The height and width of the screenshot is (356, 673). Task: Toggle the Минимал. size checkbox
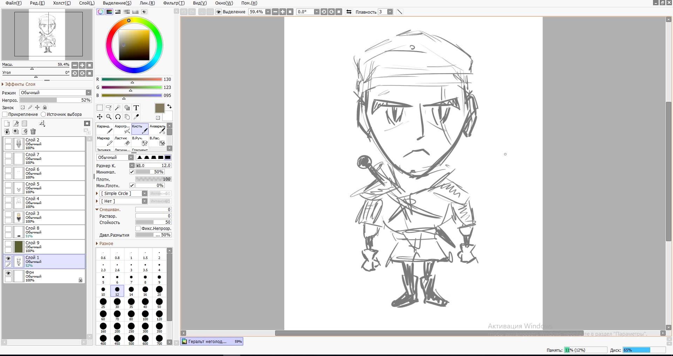(132, 172)
